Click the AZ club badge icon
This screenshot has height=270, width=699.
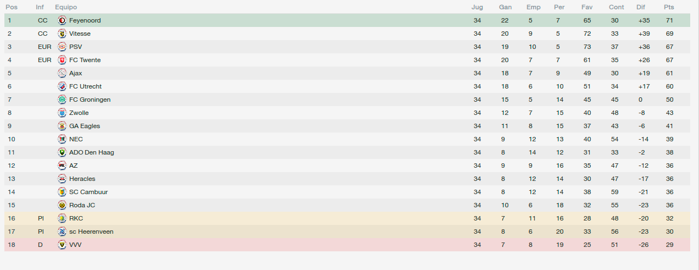pos(62,166)
